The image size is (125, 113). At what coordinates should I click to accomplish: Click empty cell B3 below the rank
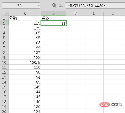(x=53, y=28)
